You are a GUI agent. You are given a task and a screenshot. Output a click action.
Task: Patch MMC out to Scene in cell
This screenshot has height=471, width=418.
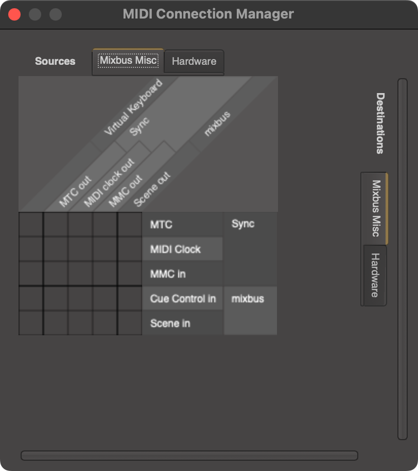pyautogui.click(x=105, y=323)
